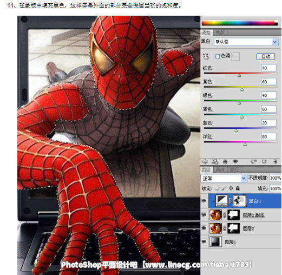Click the 黄色 value field showing 60
282x275 pixels.
[x=268, y=82]
